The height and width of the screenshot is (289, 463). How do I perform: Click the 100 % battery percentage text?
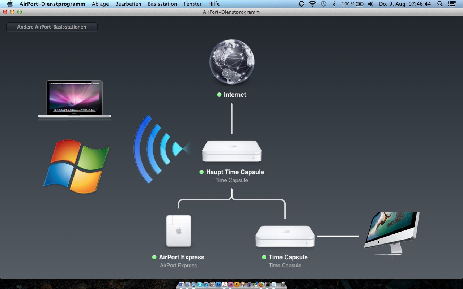click(348, 4)
